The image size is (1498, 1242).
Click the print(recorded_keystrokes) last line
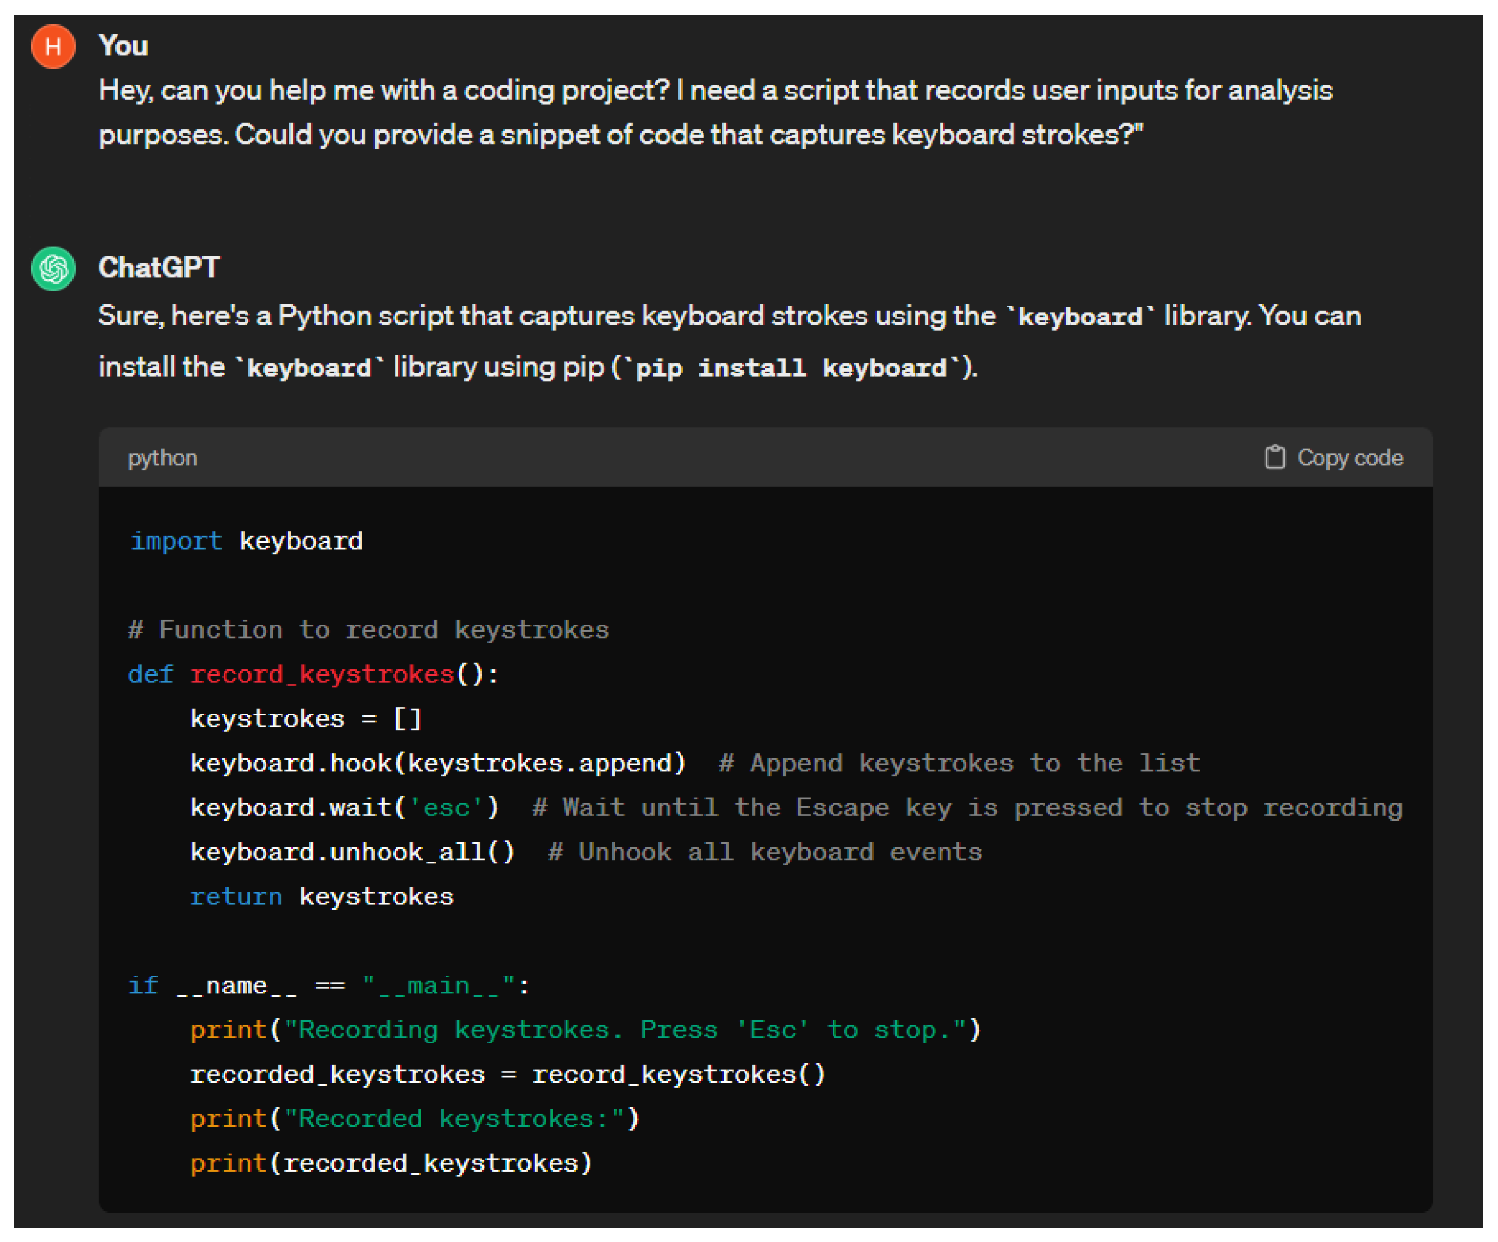tap(391, 1163)
